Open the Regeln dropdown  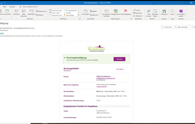[x=94, y=11]
